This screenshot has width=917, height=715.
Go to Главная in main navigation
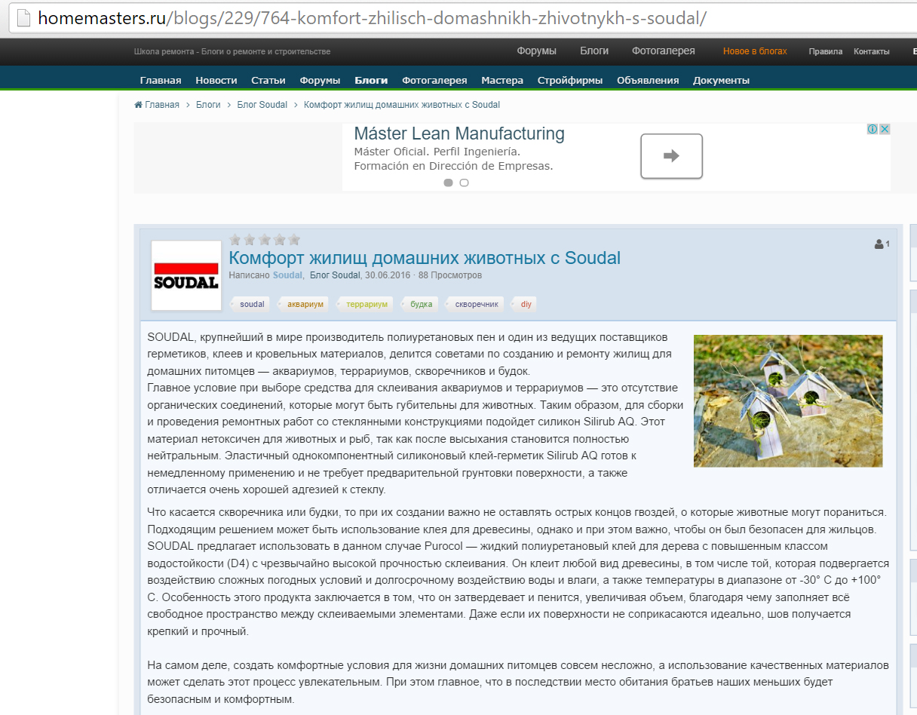click(161, 80)
